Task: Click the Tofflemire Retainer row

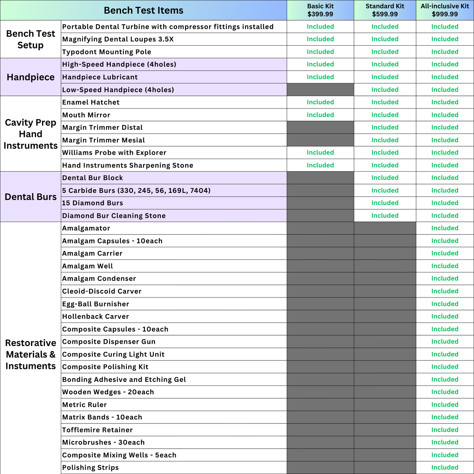Action: 97,430
